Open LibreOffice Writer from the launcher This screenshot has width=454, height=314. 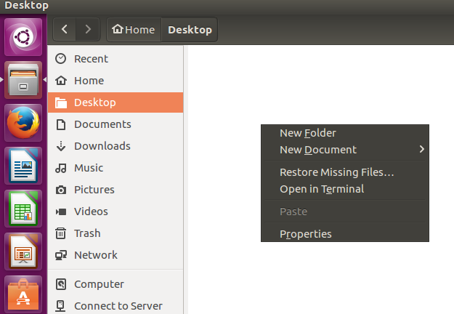[x=24, y=165]
